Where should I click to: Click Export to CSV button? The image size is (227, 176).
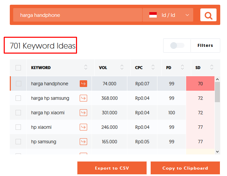click(112, 168)
